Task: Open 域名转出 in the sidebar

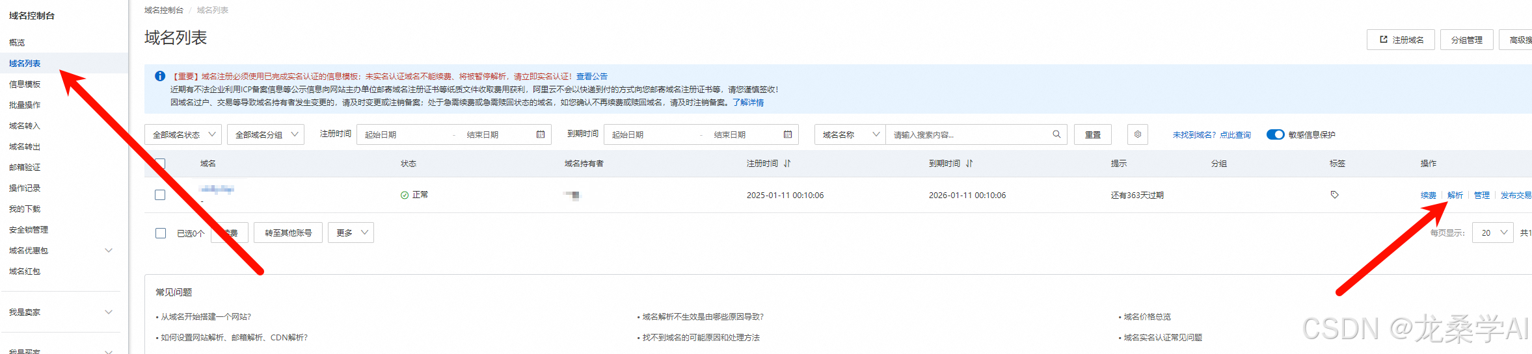Action: 25,146
